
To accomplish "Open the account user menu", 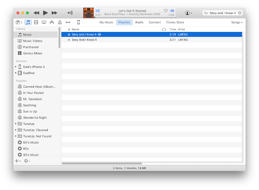I will point(189,13).
